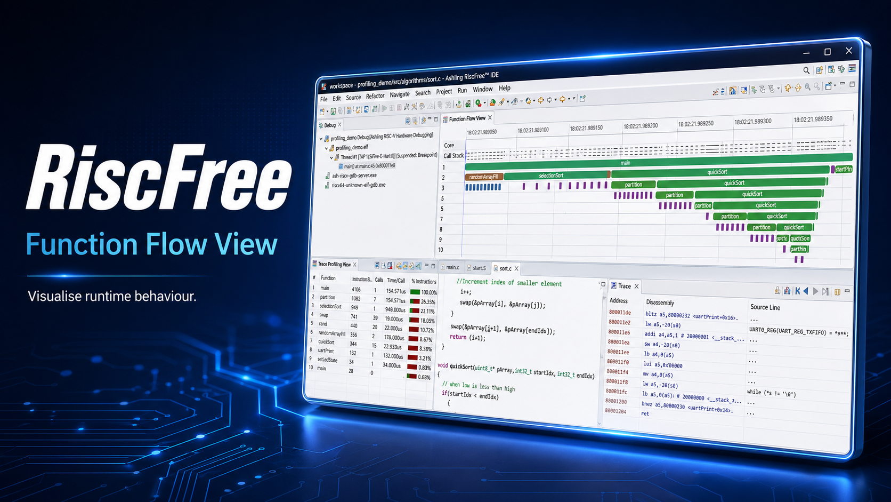Screen dimensions: 891x502
Task: Step to next trace record
Action: (x=815, y=291)
